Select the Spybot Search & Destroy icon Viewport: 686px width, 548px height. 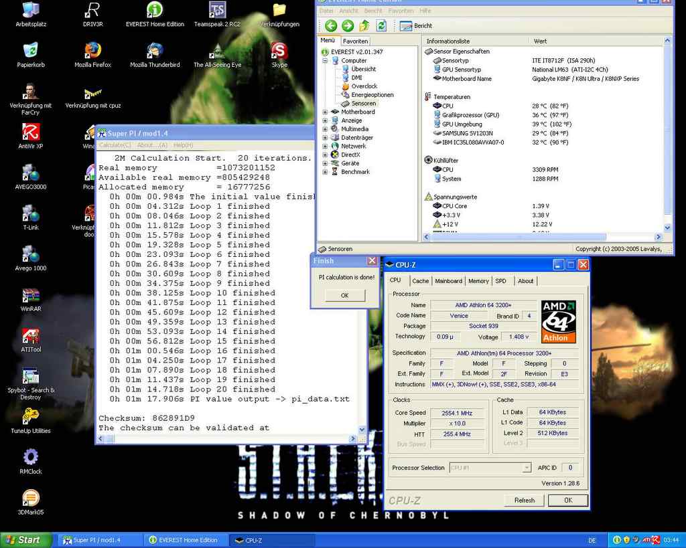(x=31, y=383)
